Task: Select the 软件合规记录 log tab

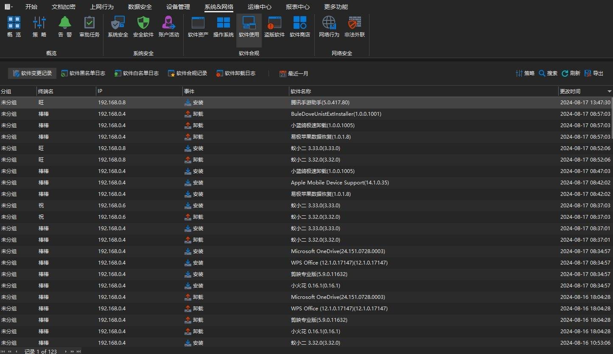Action: pyautogui.click(x=188, y=73)
